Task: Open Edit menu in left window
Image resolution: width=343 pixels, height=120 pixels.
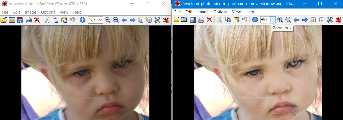Action: 17,12
